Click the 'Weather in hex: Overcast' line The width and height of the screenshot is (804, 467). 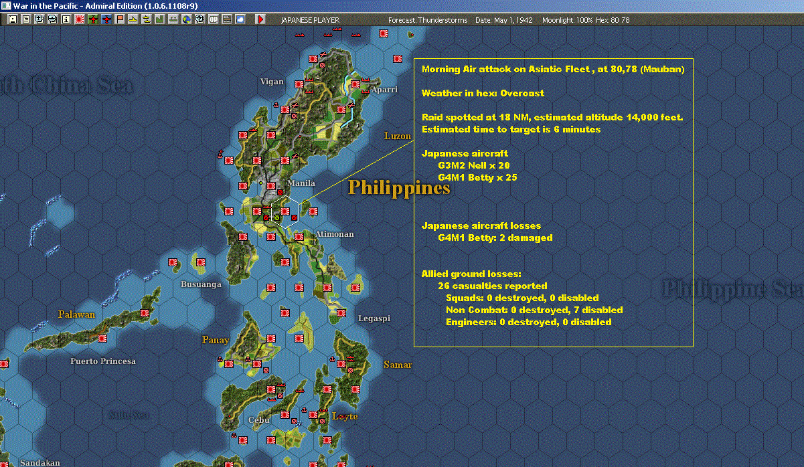[x=483, y=93]
